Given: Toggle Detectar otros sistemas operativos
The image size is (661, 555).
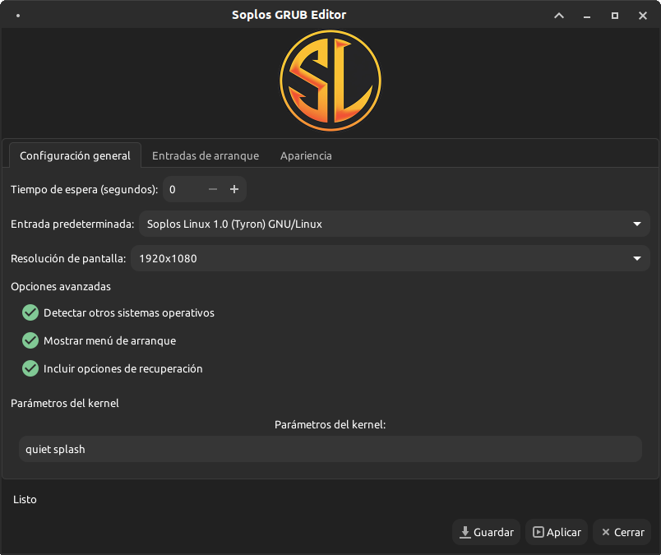Looking at the screenshot, I should (x=118, y=313).
